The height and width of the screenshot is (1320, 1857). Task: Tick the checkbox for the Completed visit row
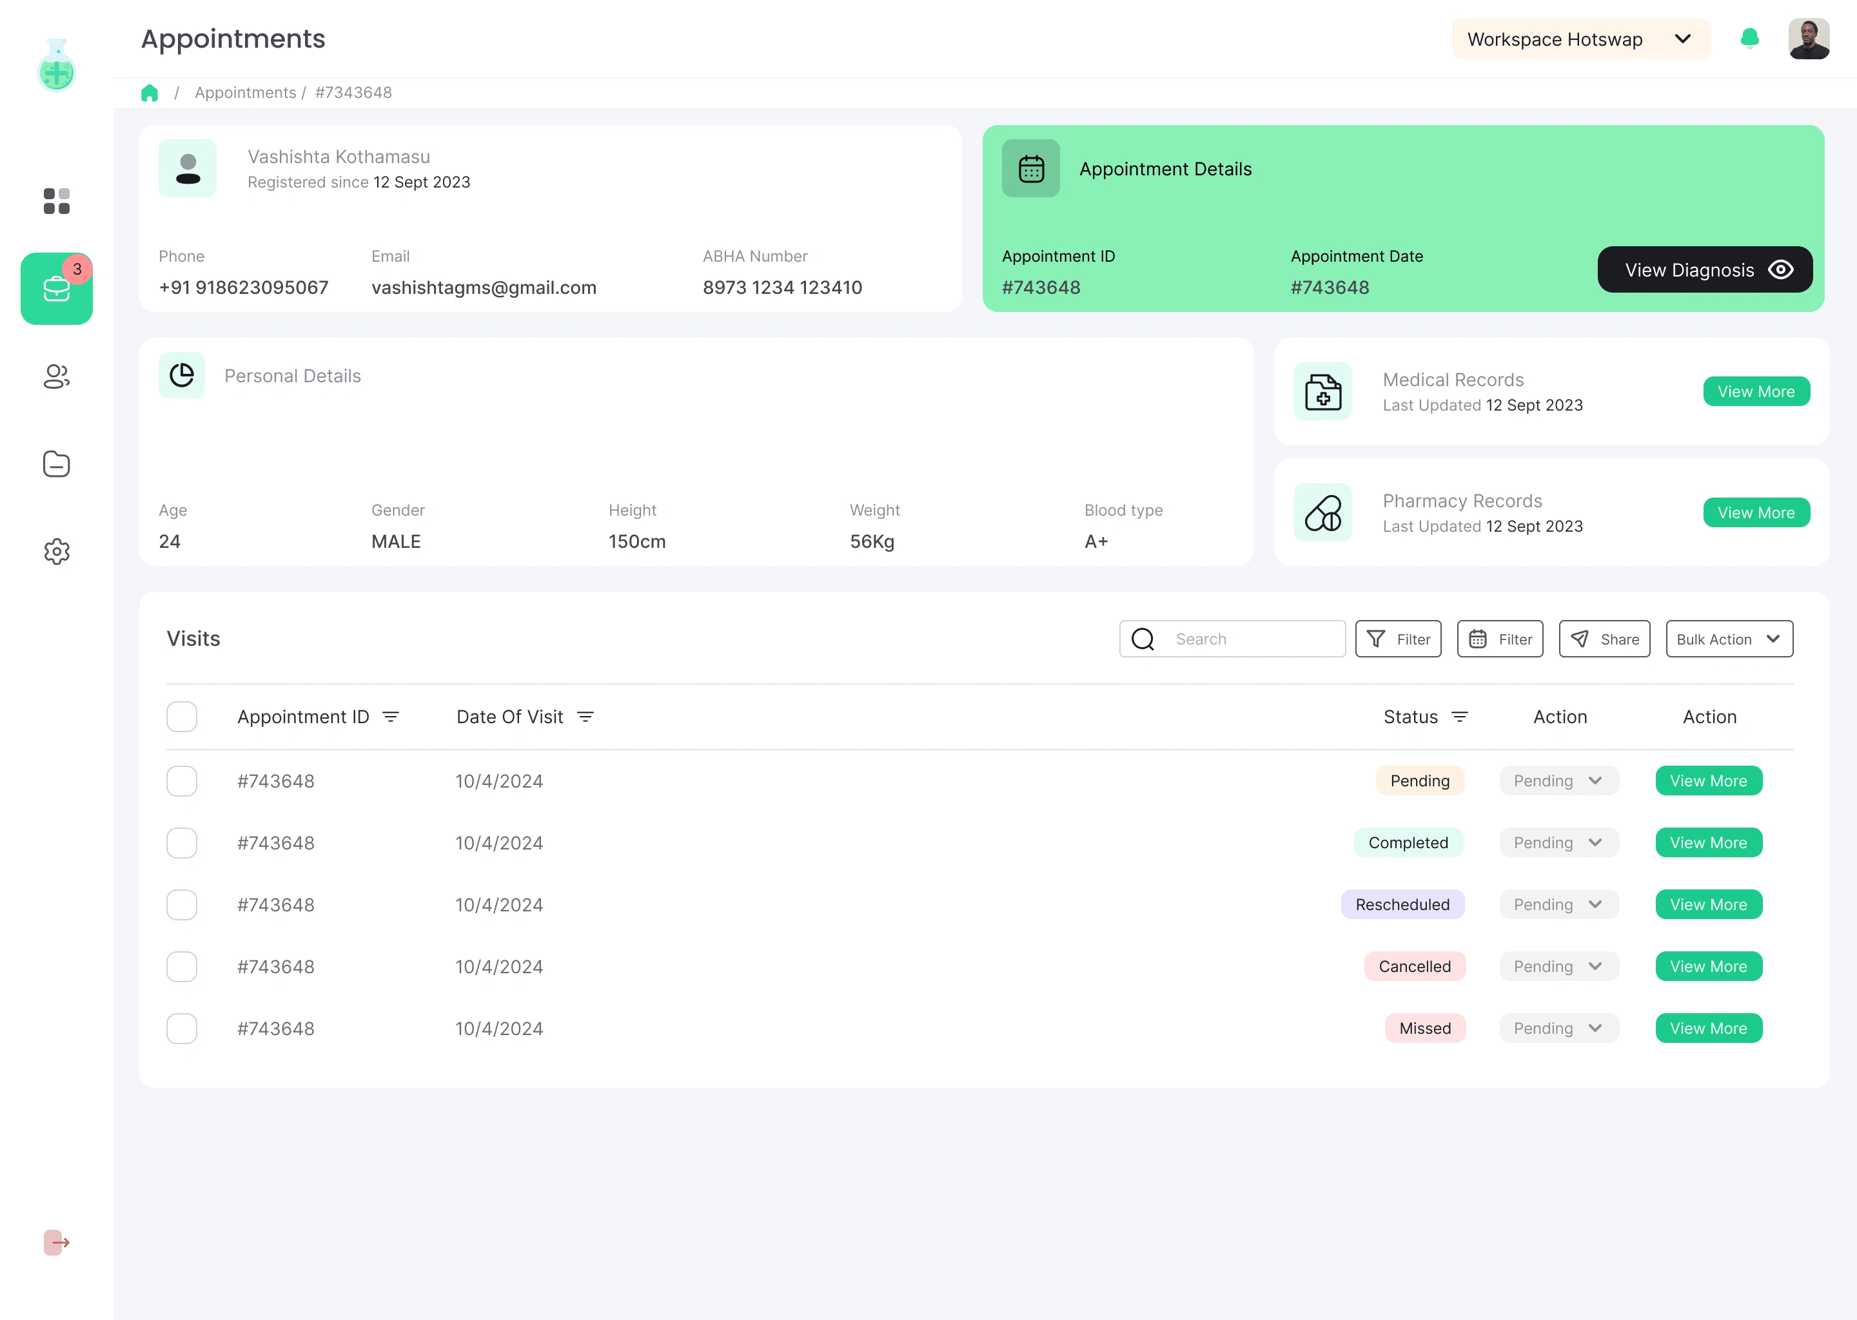[x=181, y=843]
